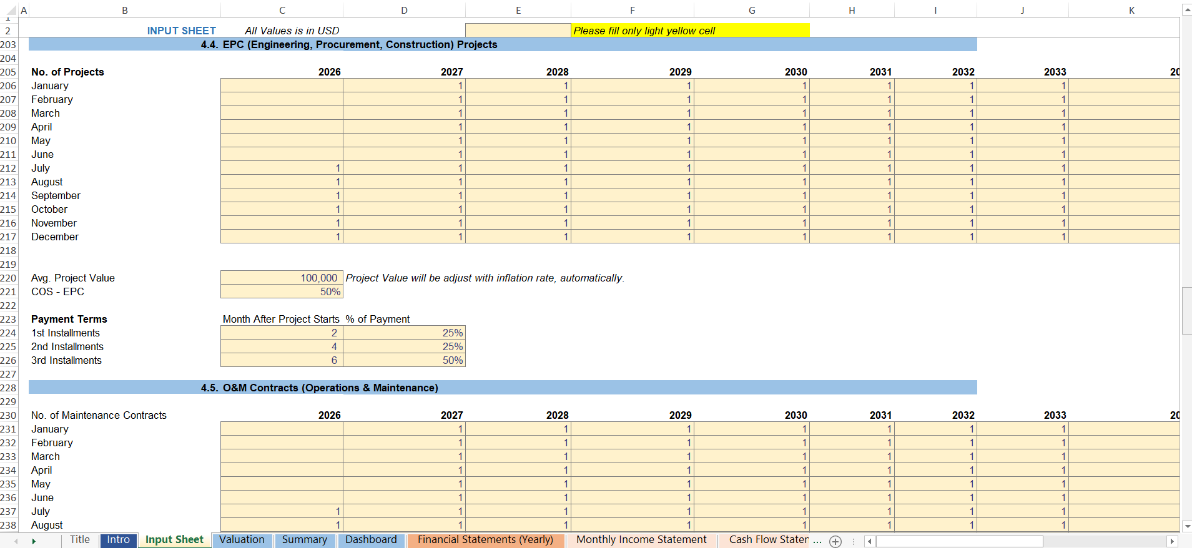Click the vertical scrollbar up arrow
1192x548 pixels.
coord(1186,10)
